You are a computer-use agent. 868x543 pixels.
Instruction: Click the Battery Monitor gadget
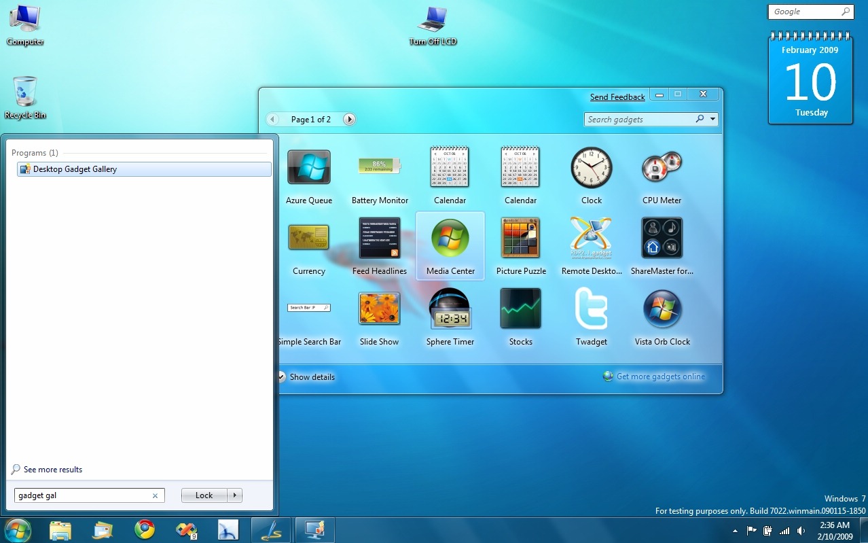[x=380, y=167]
